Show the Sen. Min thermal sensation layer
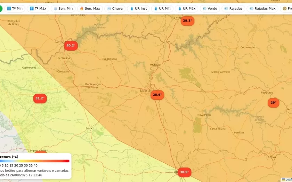The width and height of the screenshot is (292, 182). 63,8
